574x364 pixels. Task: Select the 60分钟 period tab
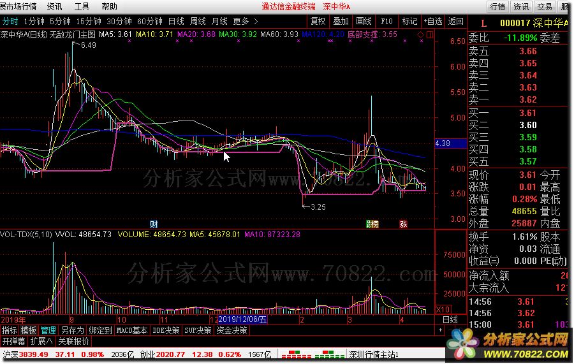[150, 22]
